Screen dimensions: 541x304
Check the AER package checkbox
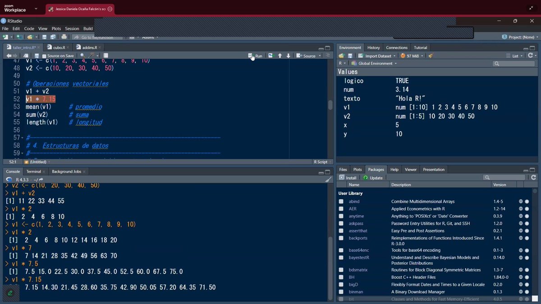pyautogui.click(x=341, y=209)
